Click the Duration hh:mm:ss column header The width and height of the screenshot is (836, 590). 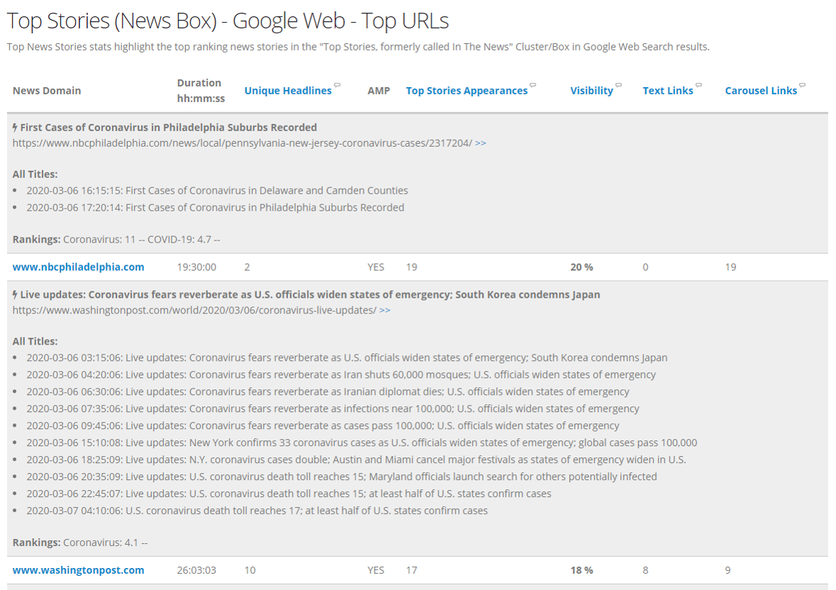click(201, 91)
